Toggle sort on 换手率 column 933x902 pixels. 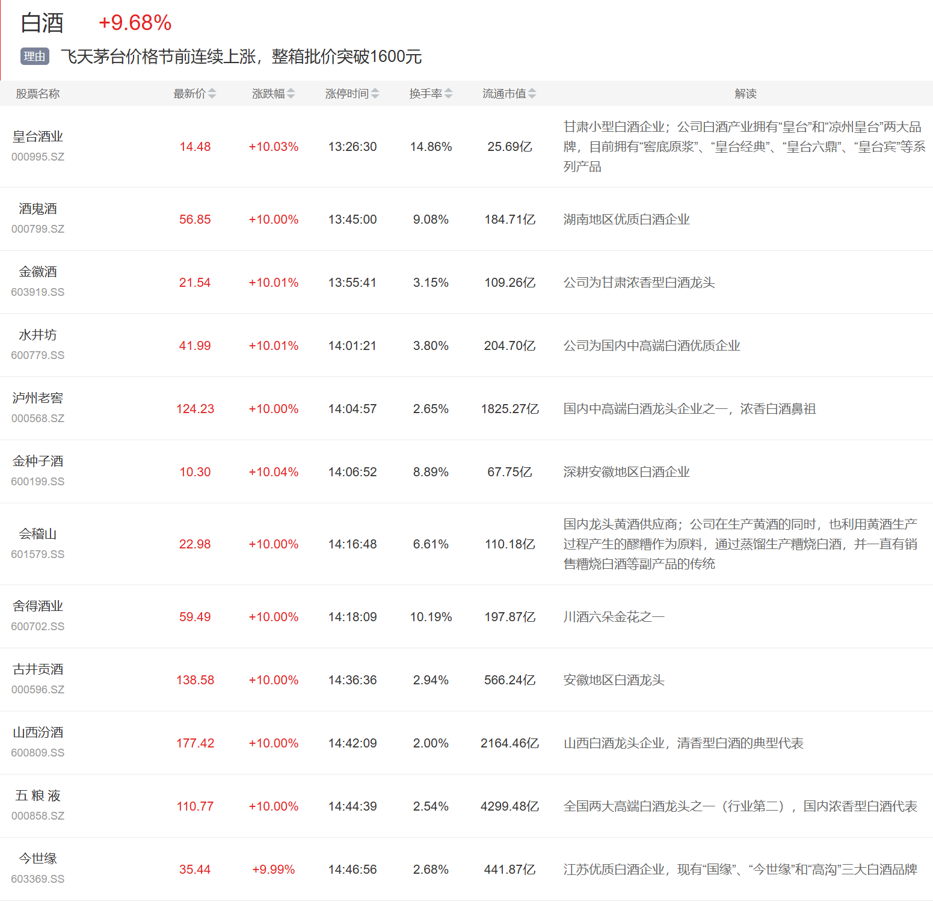click(x=448, y=94)
